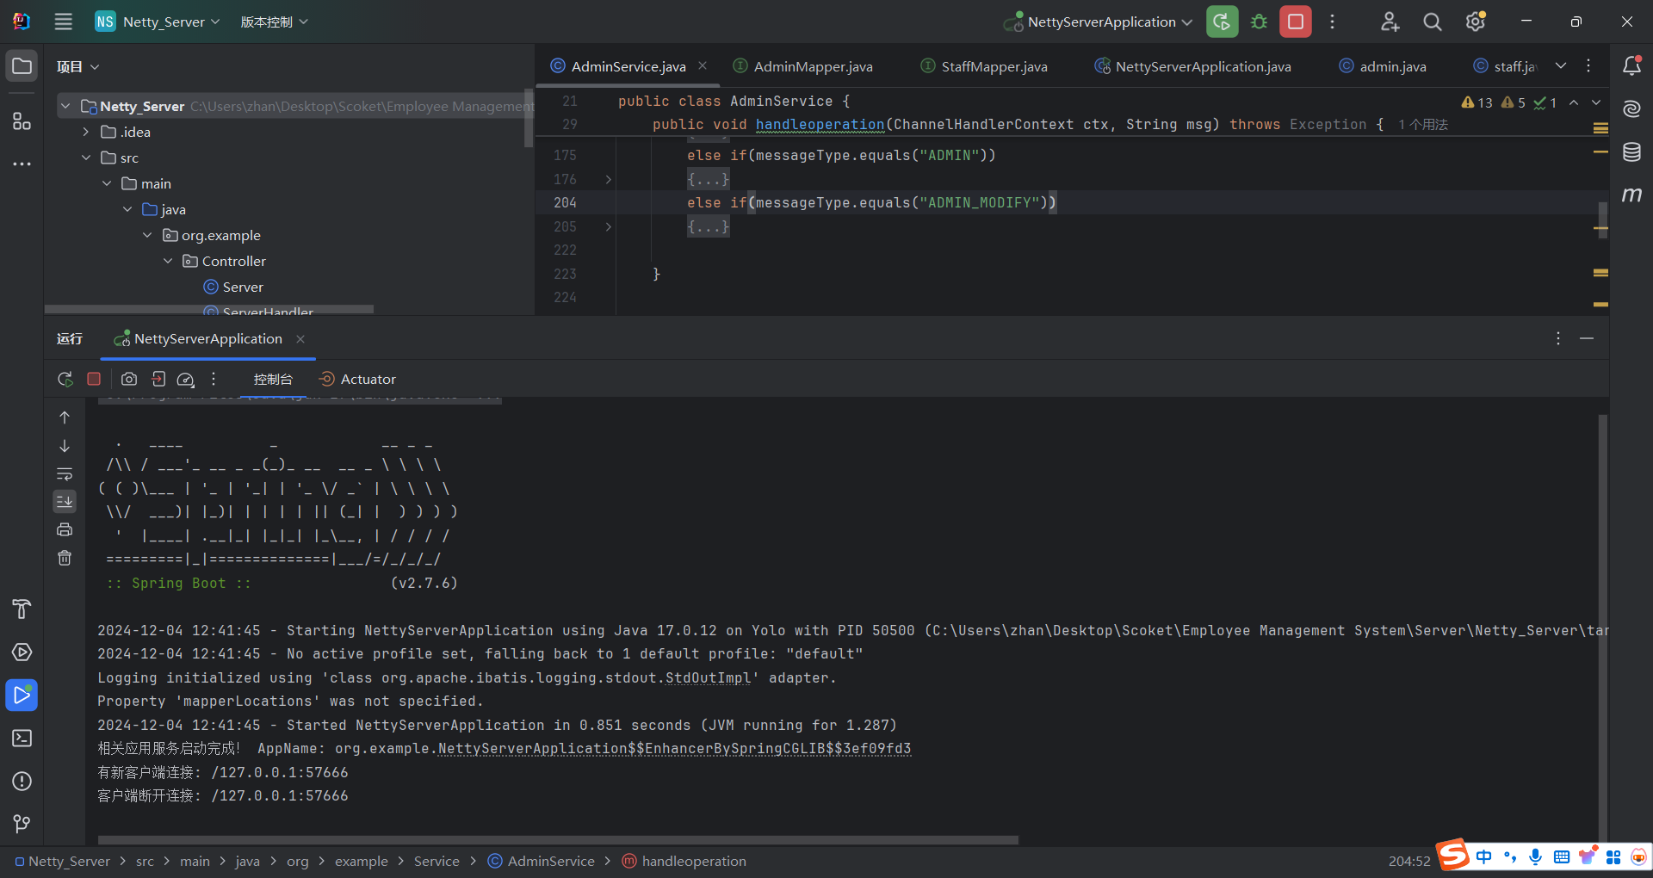Click the red Stop application button in top toolbar
1653x878 pixels.
pyautogui.click(x=1295, y=22)
